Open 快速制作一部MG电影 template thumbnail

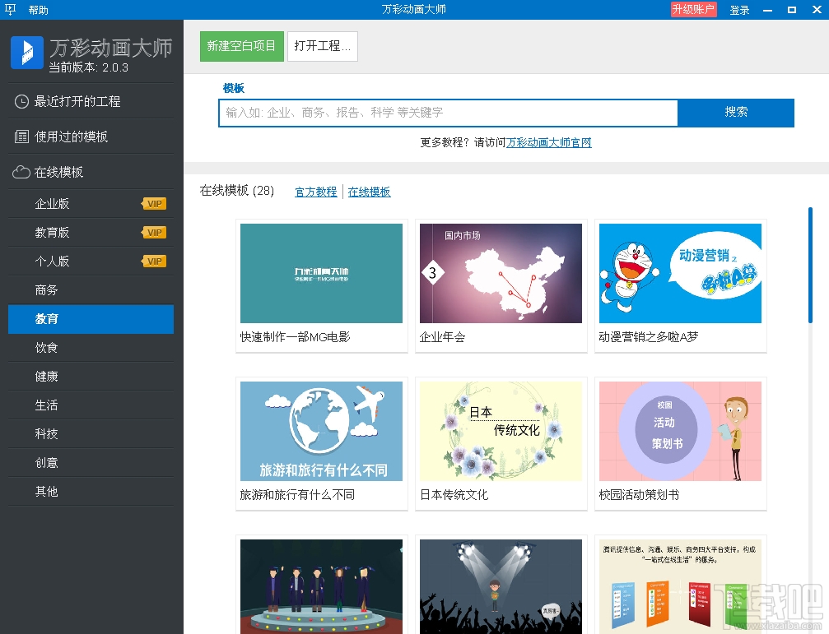(321, 273)
